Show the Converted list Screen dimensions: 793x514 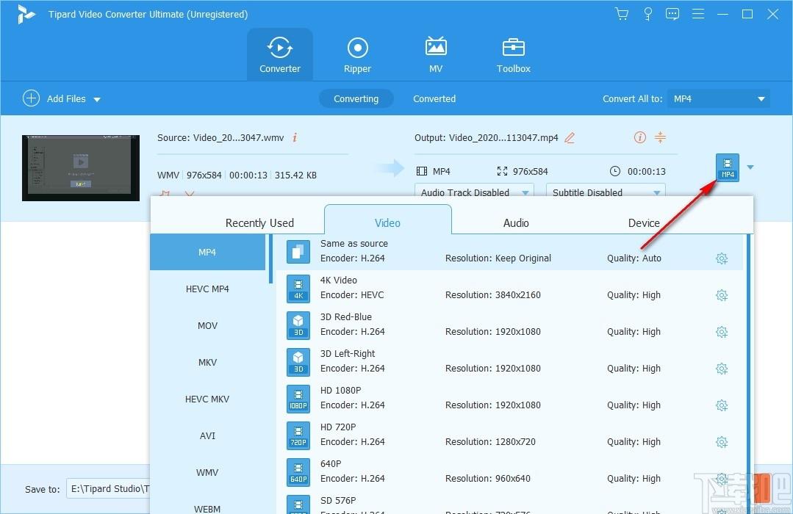click(x=434, y=98)
